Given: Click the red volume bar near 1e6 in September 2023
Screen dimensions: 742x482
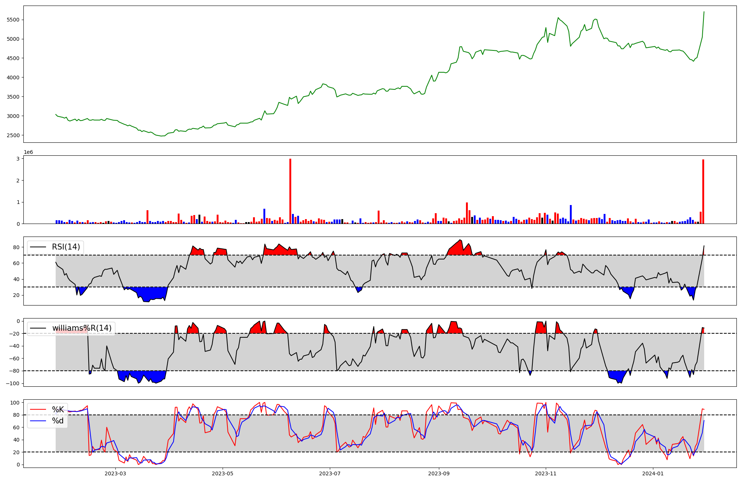Looking at the screenshot, I should point(467,213).
